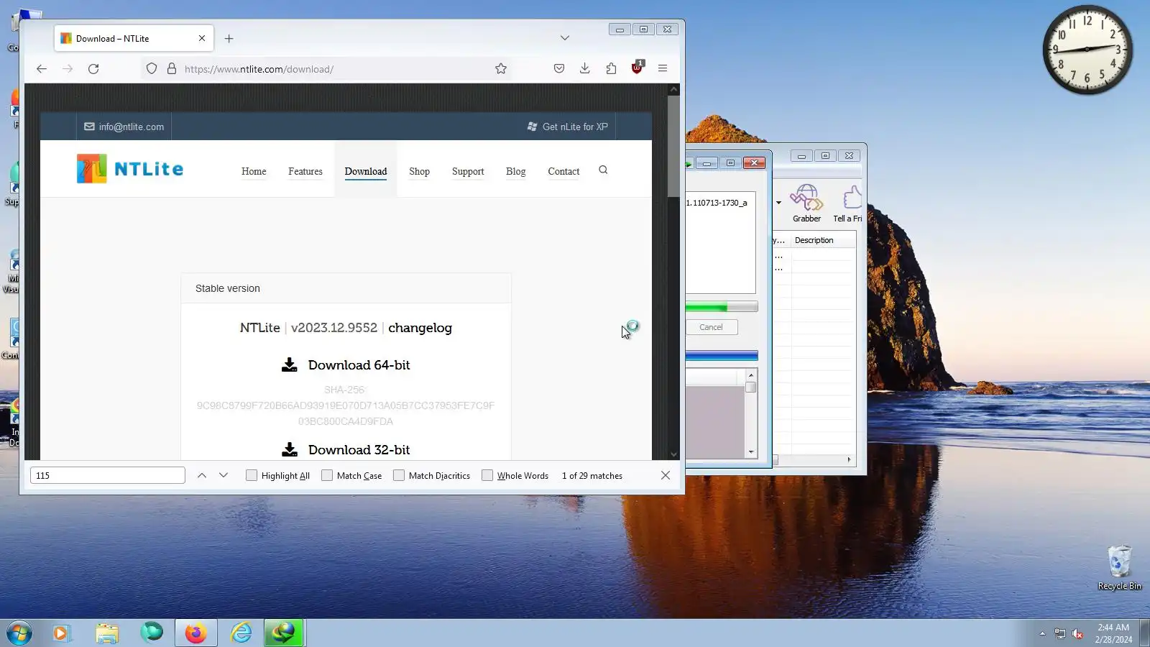Go to next find match

click(x=224, y=476)
